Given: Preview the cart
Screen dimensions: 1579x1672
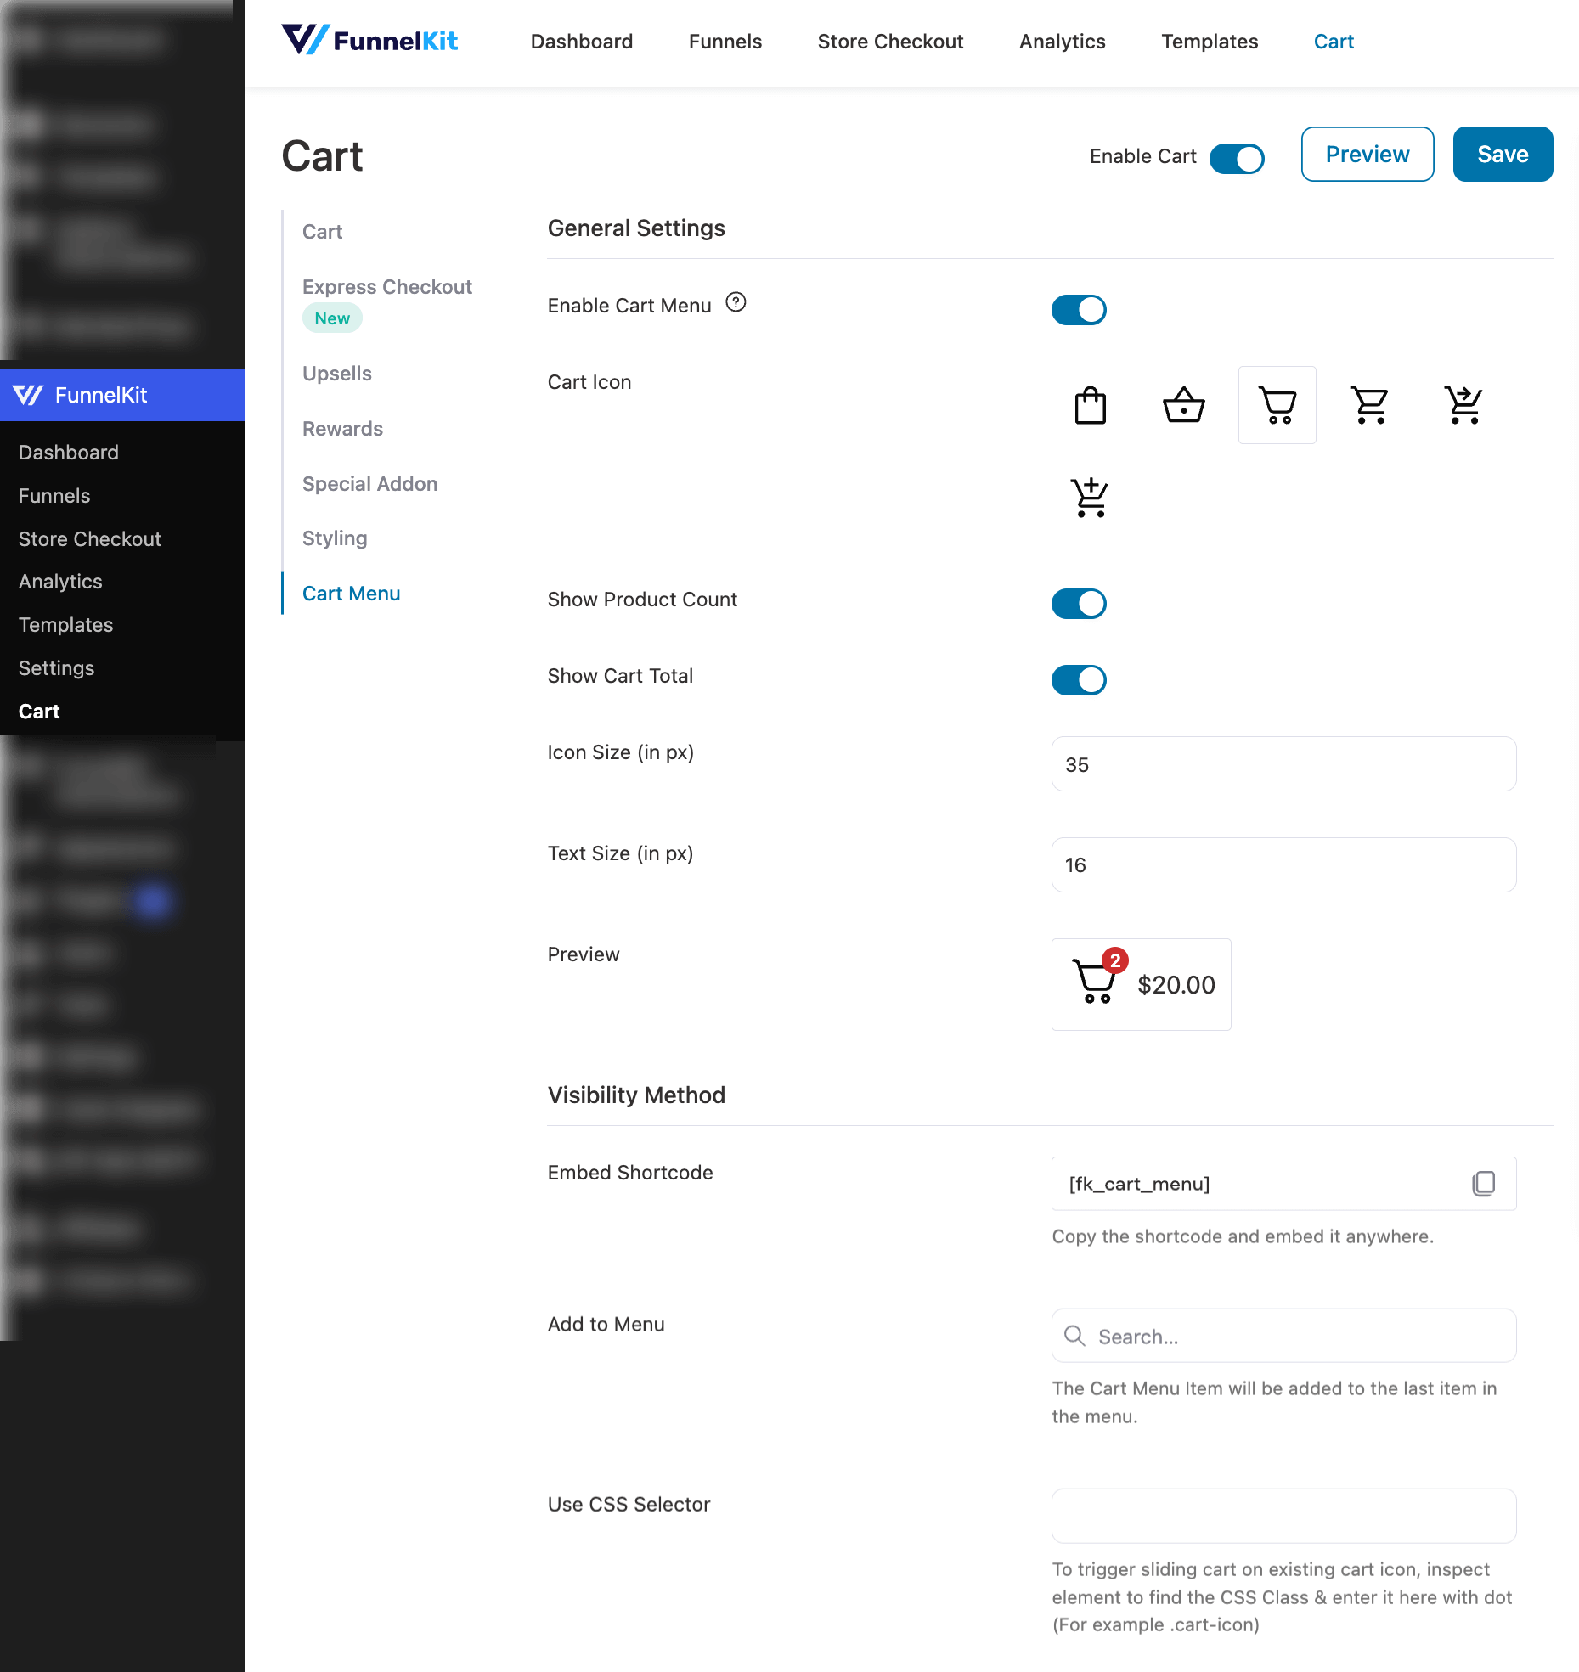Looking at the screenshot, I should click(1367, 154).
